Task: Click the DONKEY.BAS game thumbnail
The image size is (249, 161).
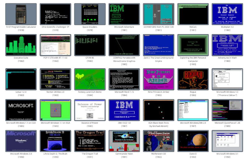Action: (158, 14)
